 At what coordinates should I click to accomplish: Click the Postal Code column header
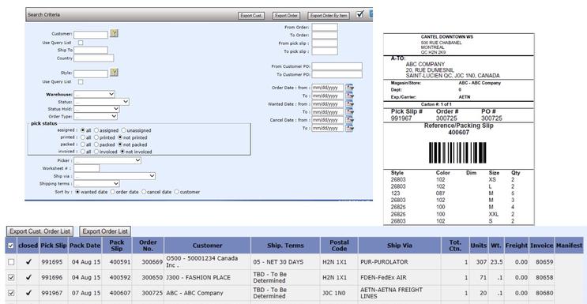339,246
